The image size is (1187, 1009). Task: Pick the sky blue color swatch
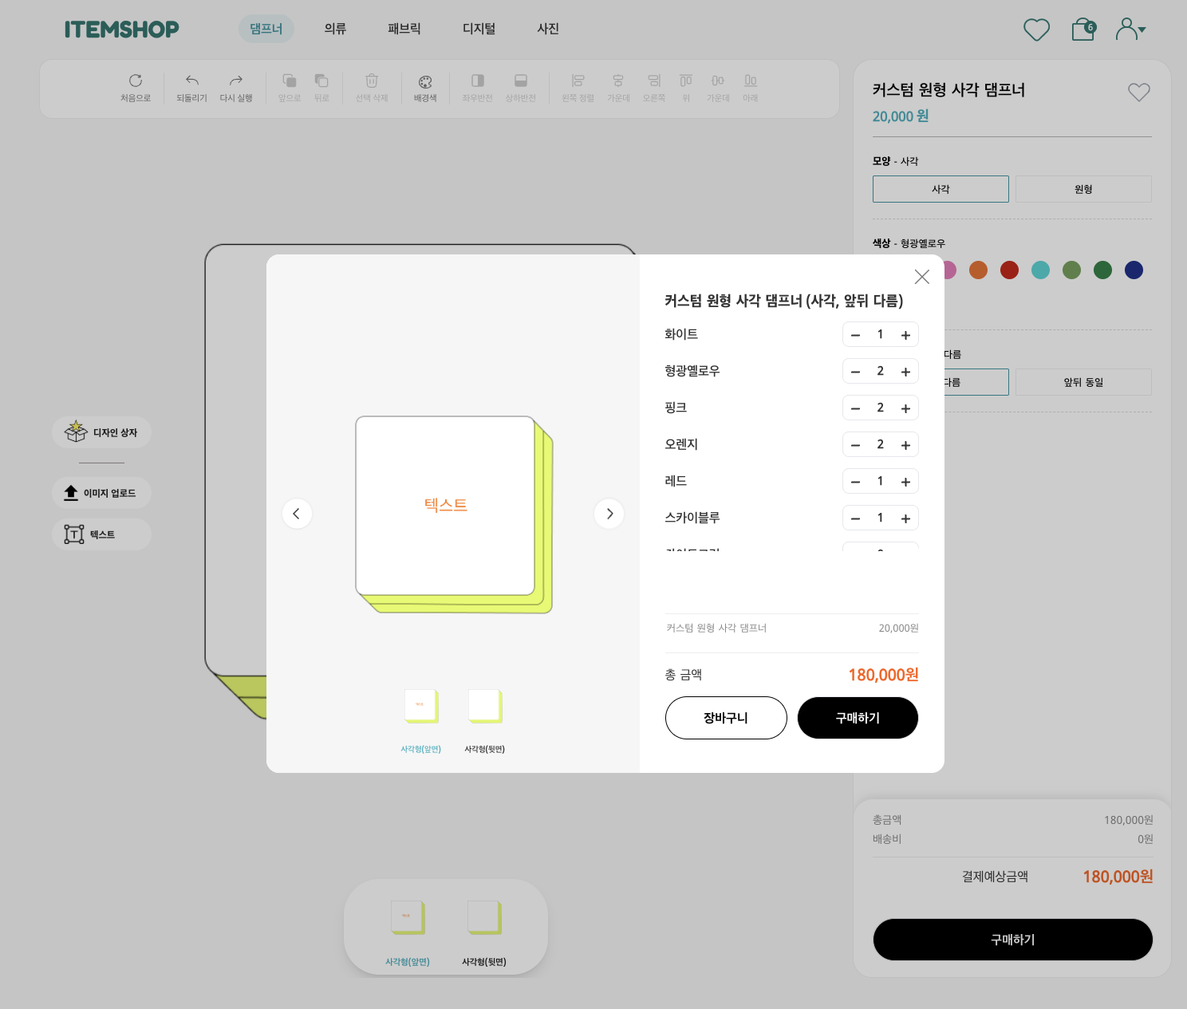[1040, 270]
